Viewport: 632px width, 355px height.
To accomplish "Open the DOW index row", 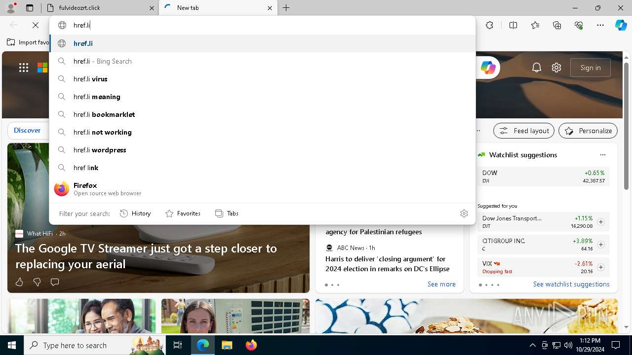I will click(x=543, y=177).
